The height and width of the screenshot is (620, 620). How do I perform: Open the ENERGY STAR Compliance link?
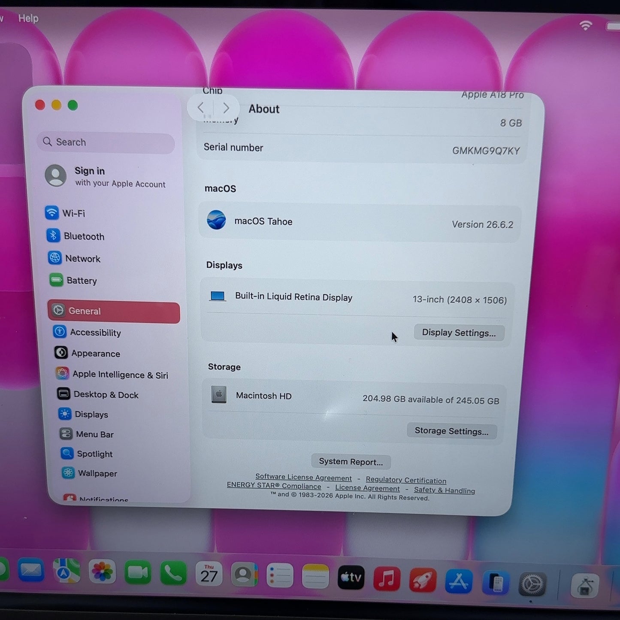(274, 485)
